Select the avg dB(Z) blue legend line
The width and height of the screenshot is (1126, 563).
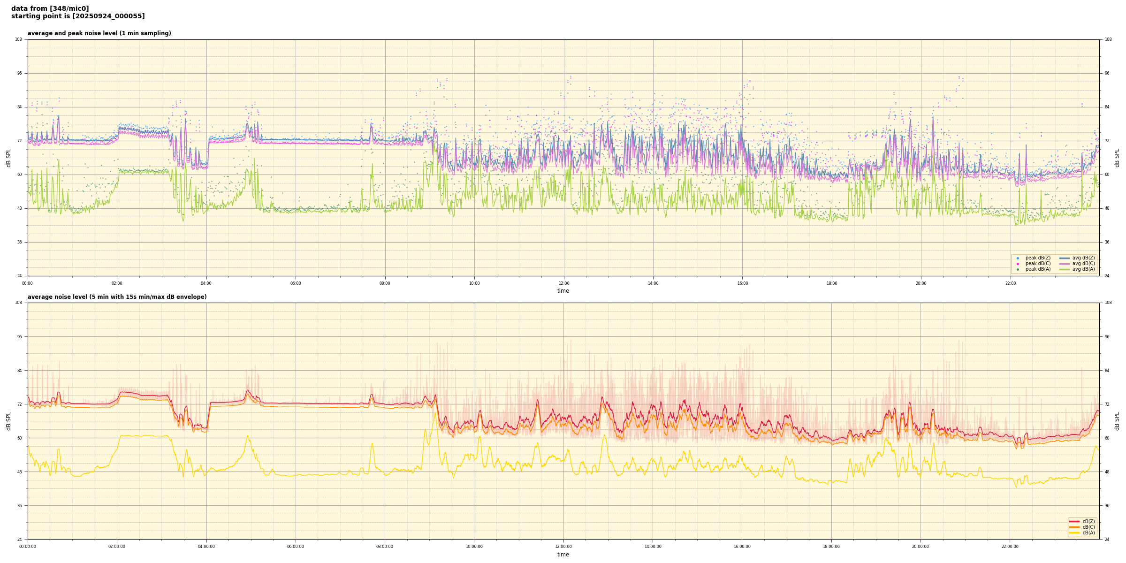coord(1065,258)
